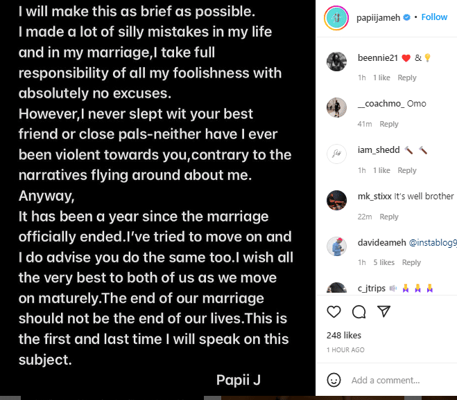
Task: View beennie21's profile avatar
Action: pos(336,62)
